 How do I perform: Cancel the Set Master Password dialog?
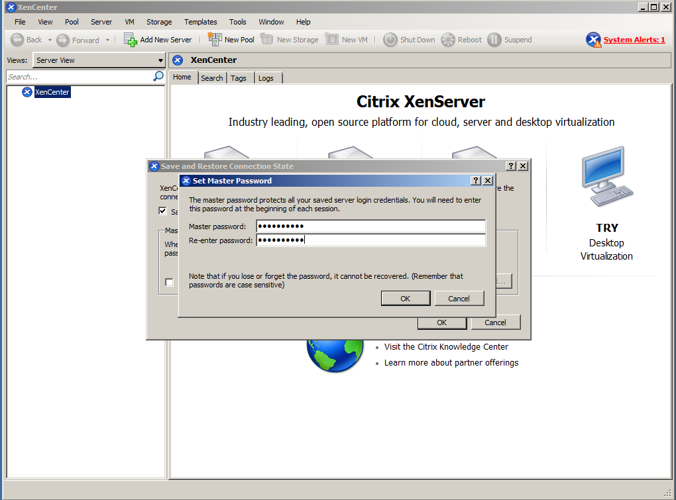(x=459, y=299)
